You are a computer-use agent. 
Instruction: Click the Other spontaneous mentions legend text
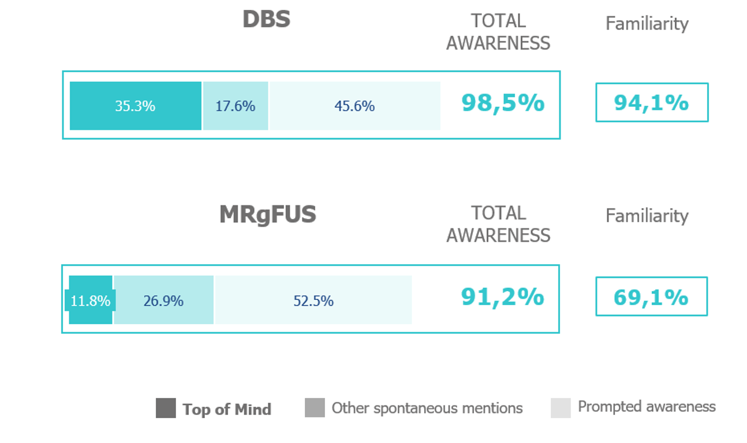click(x=427, y=408)
